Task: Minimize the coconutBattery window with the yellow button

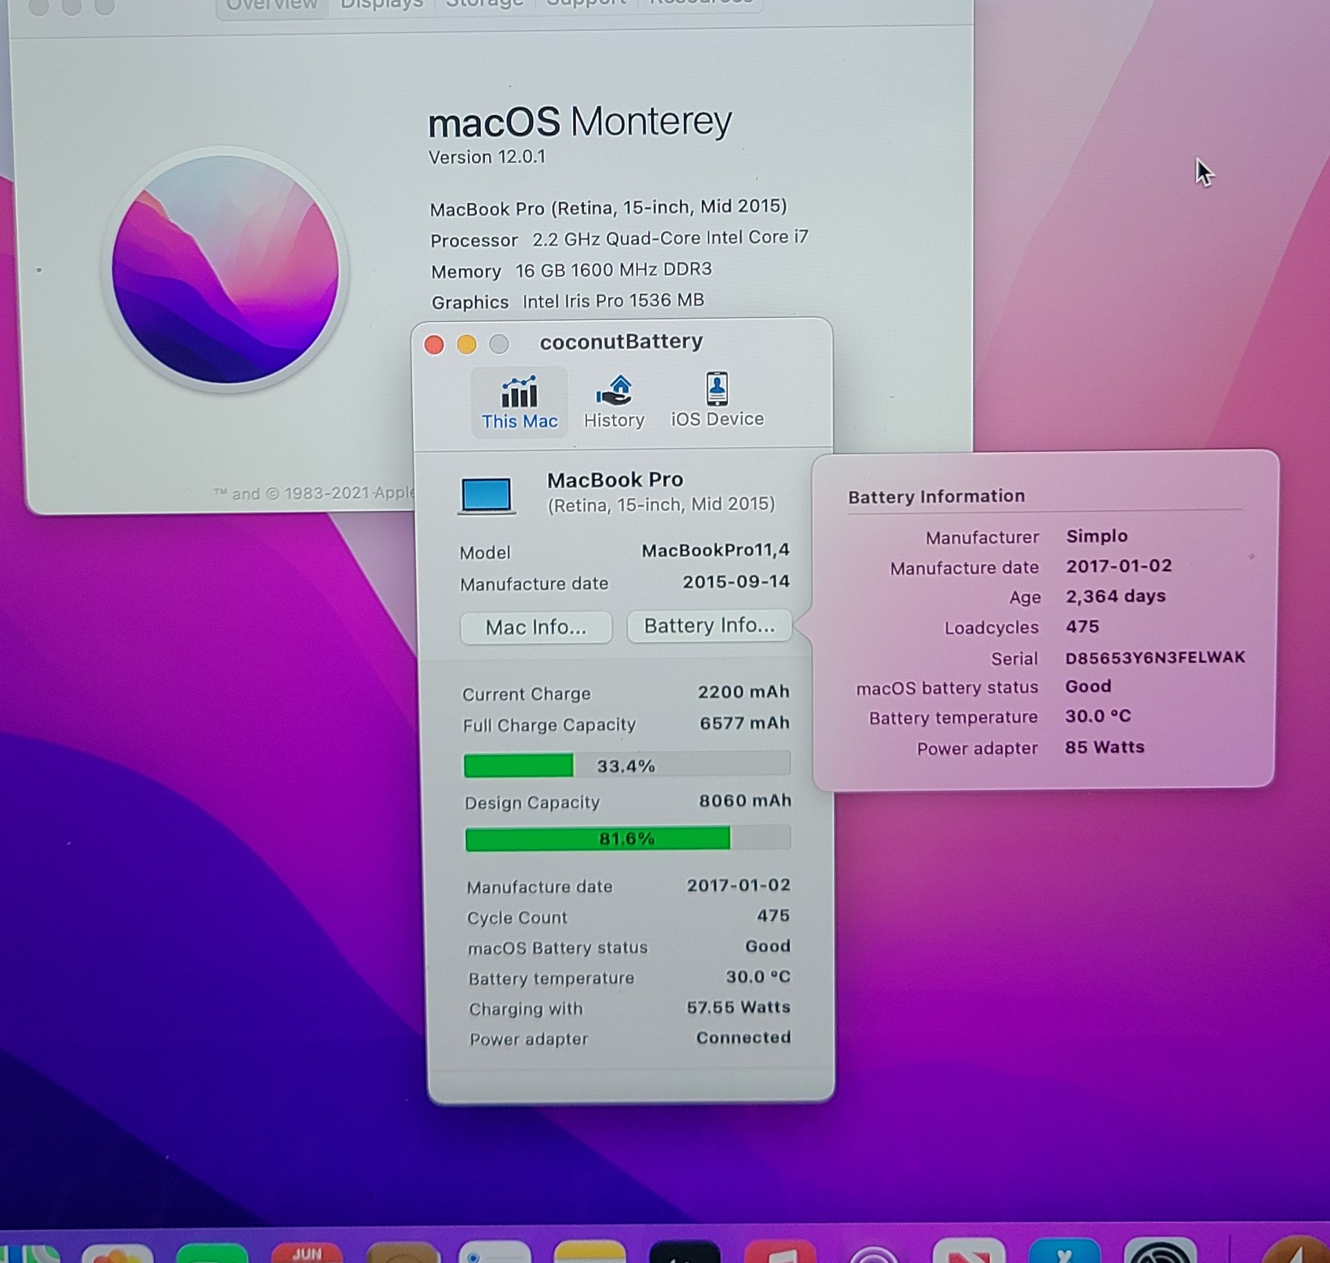Action: (466, 344)
